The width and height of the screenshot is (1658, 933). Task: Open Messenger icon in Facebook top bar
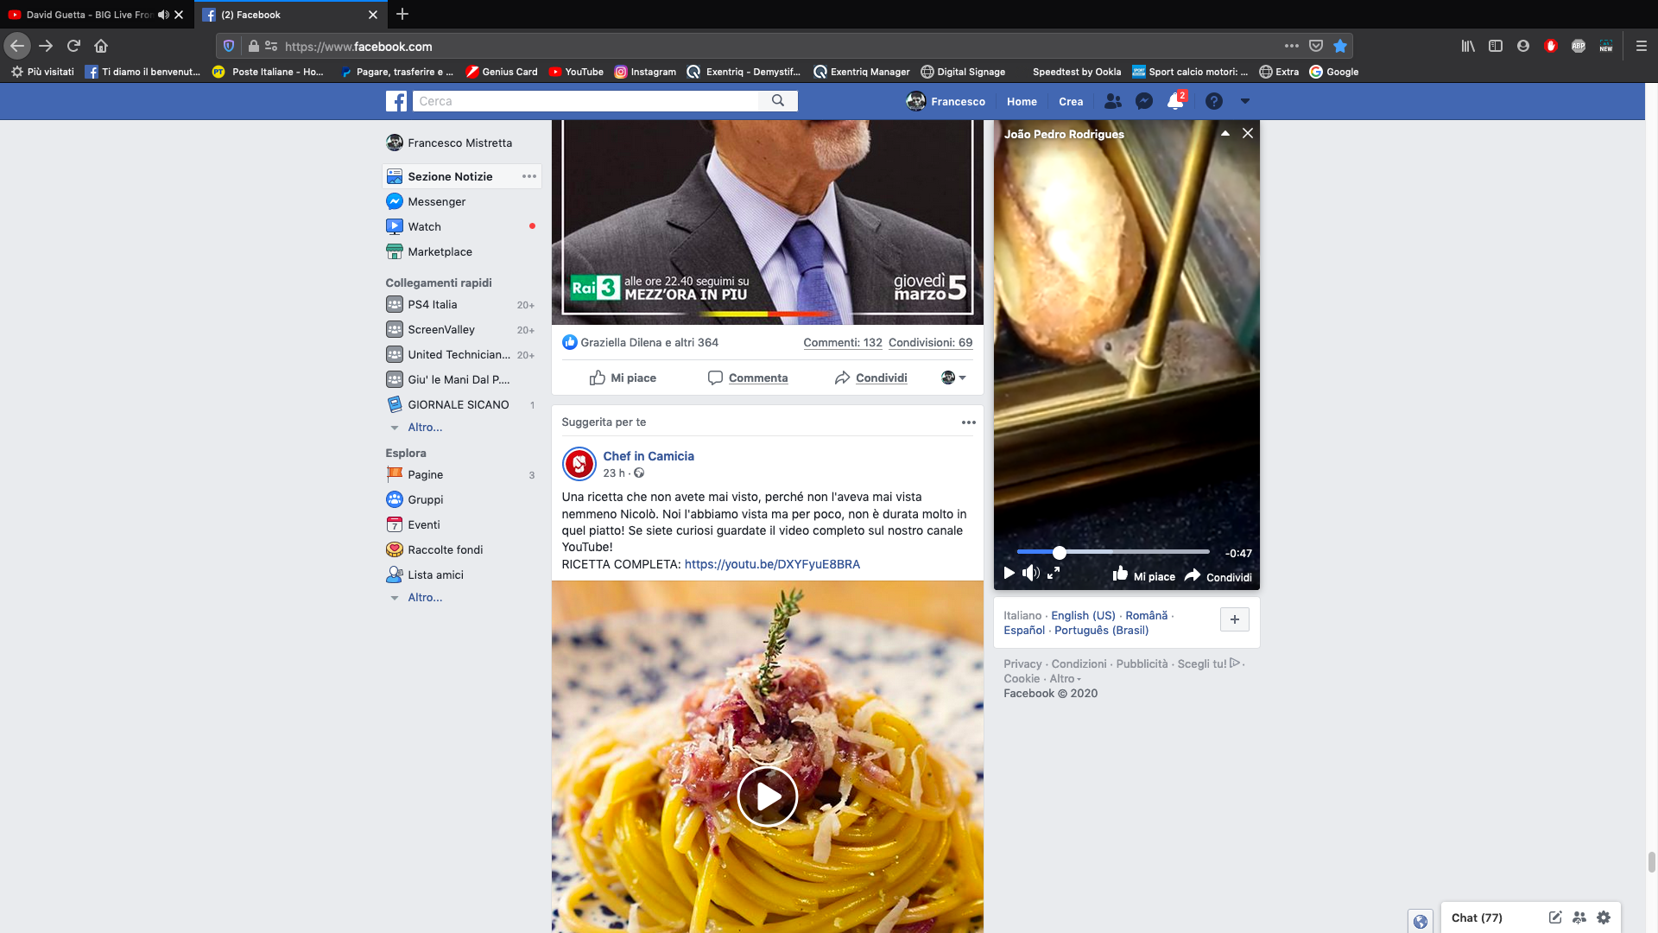1144,101
